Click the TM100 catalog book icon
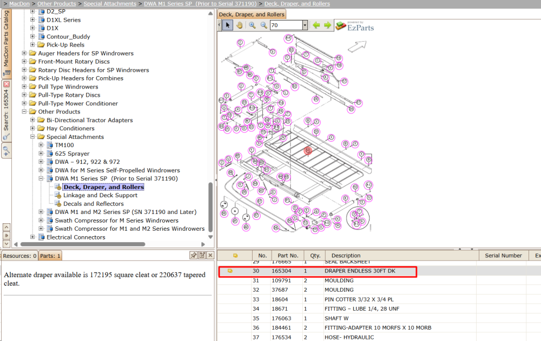The height and width of the screenshot is (341, 541). pos(50,145)
